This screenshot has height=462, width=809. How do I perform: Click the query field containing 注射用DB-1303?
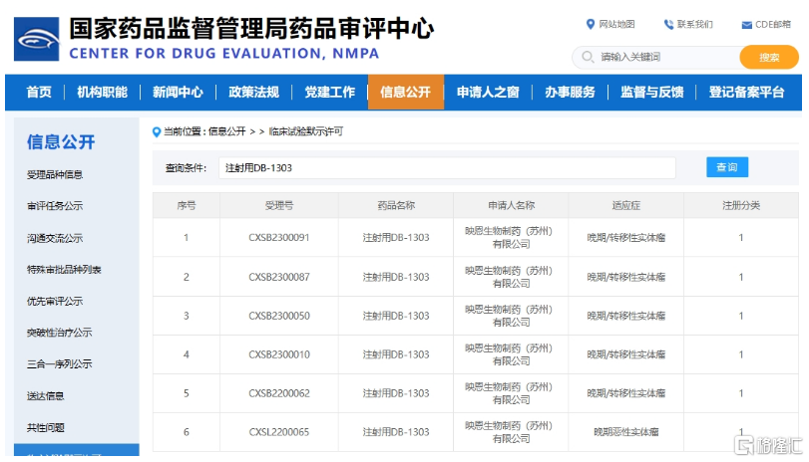coord(447,168)
